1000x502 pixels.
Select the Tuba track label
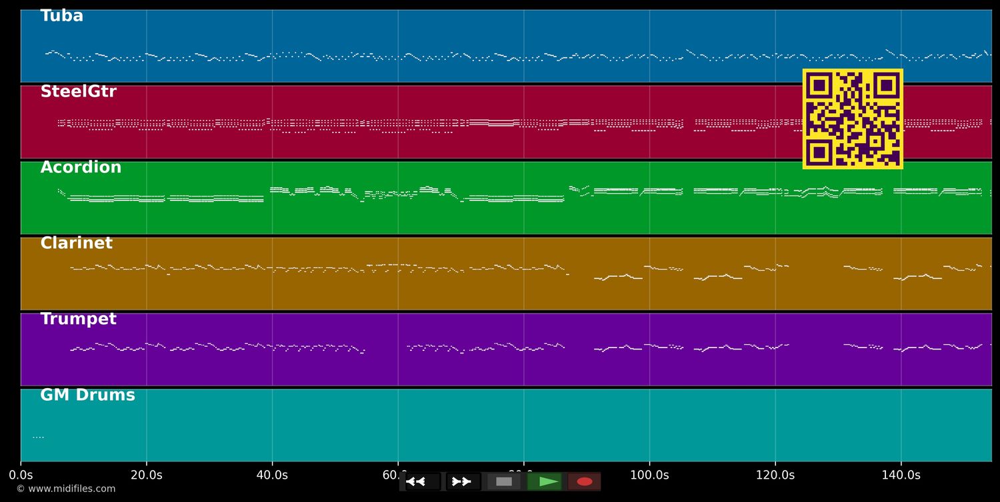(62, 16)
